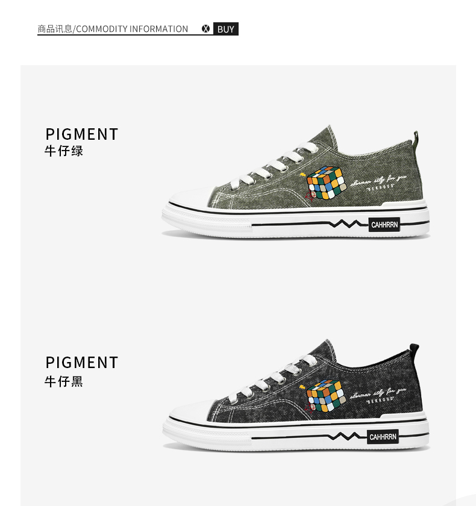476x506 pixels.
Task: Click the circular X icon beside BUY
Action: 205,29
